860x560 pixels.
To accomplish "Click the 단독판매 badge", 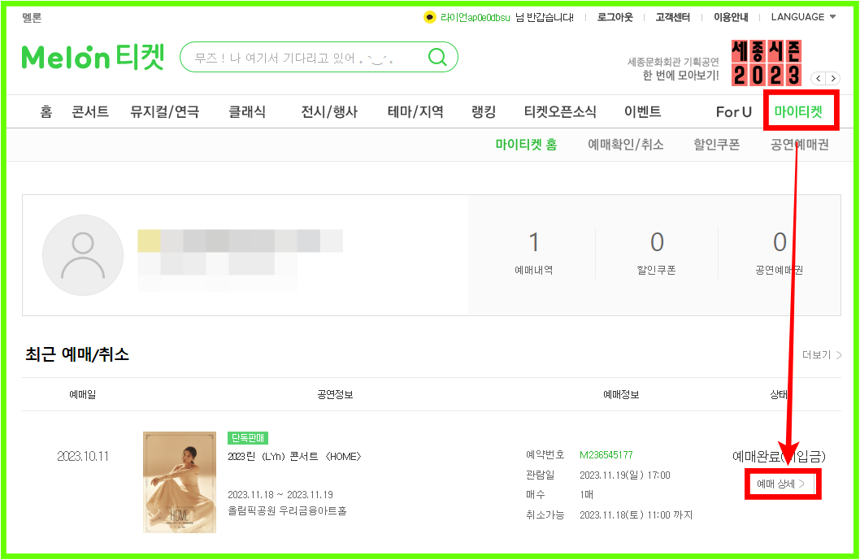I will (x=248, y=438).
